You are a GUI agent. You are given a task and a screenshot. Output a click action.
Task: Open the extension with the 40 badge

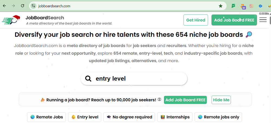[x=243, y=6]
